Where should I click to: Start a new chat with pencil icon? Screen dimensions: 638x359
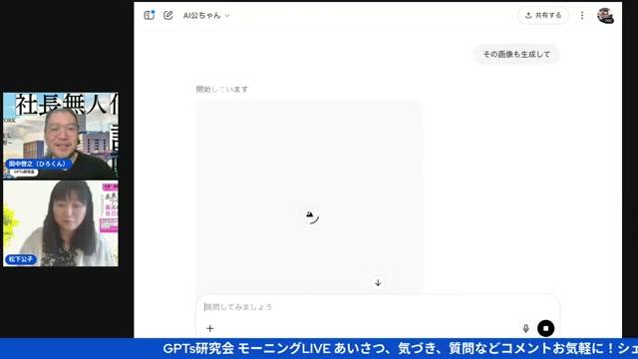(168, 15)
